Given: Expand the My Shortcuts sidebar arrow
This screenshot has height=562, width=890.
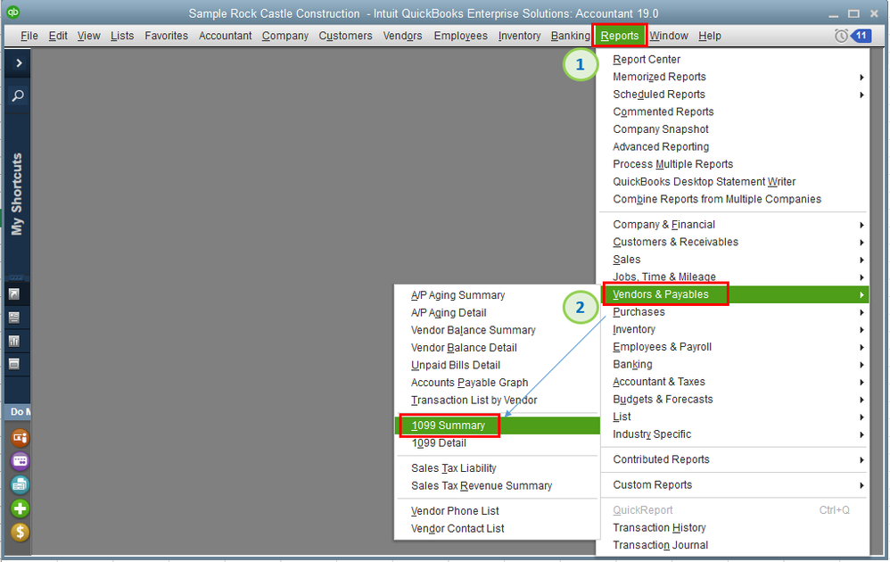Looking at the screenshot, I should (x=19, y=63).
